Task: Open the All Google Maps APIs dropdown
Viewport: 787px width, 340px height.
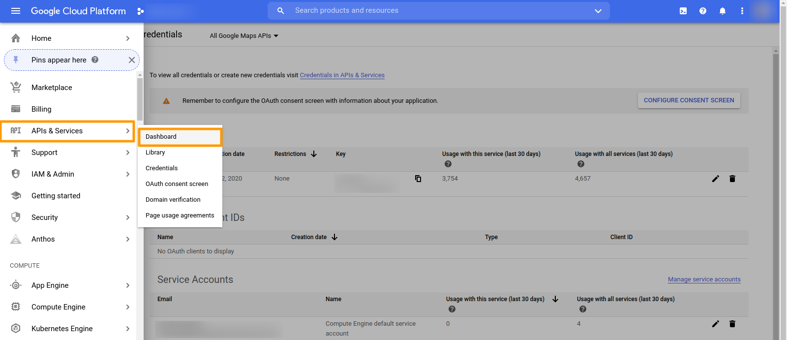Action: coord(244,36)
